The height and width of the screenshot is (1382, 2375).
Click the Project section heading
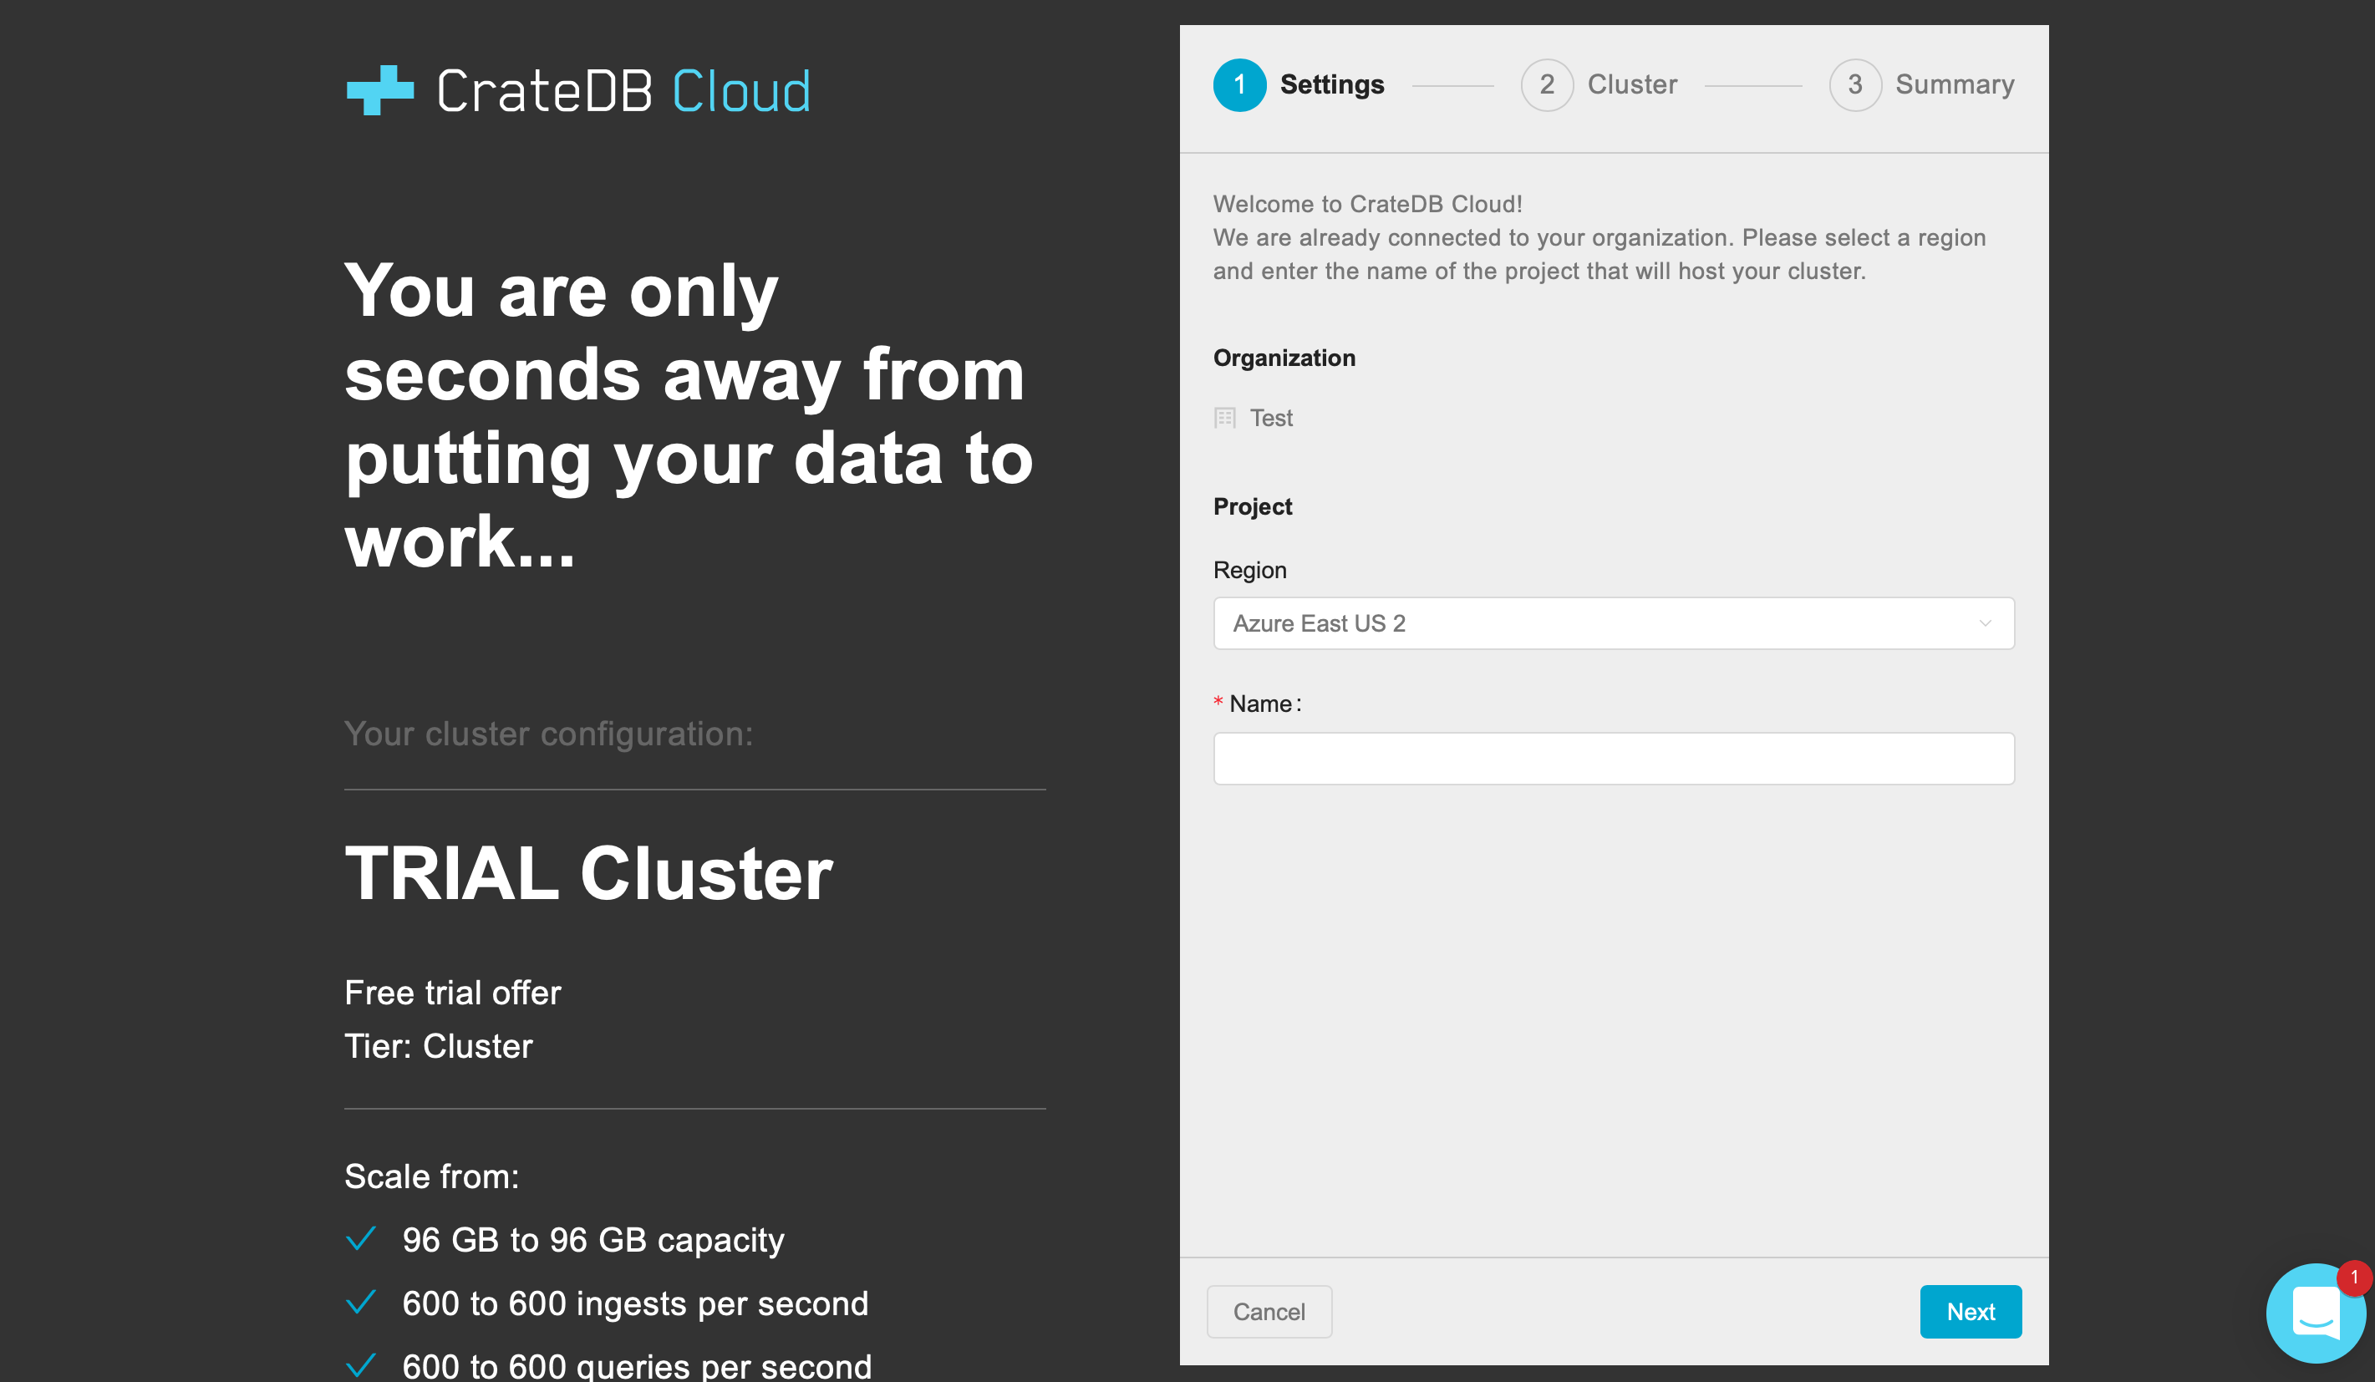pyautogui.click(x=1253, y=507)
